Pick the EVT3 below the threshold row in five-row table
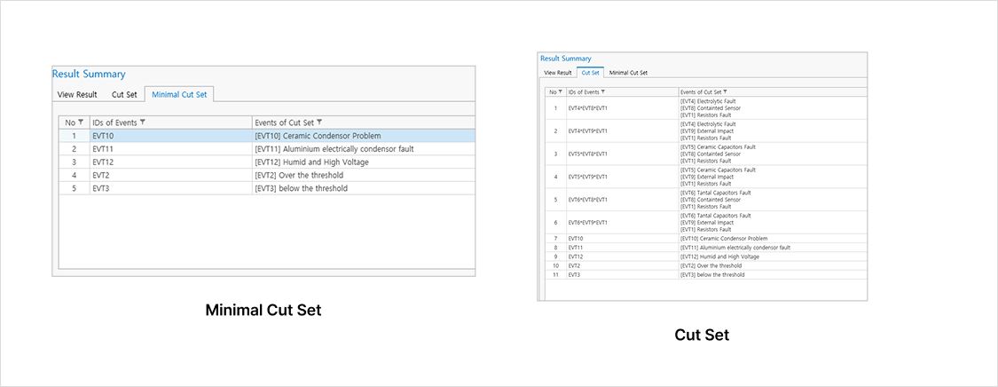The height and width of the screenshot is (387, 998). tap(266, 188)
